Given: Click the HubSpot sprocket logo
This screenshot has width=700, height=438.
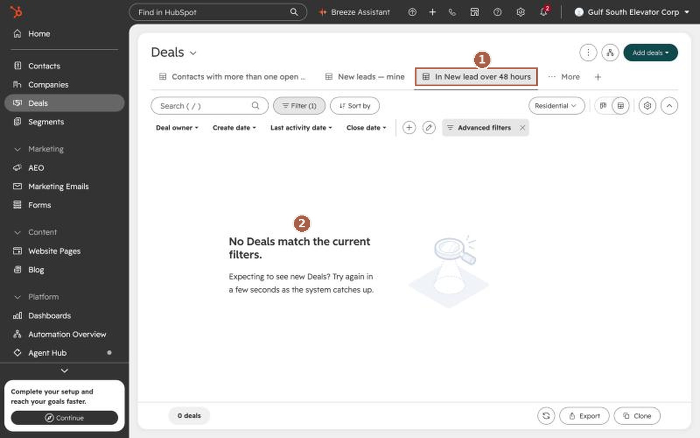Looking at the screenshot, I should click(x=16, y=12).
